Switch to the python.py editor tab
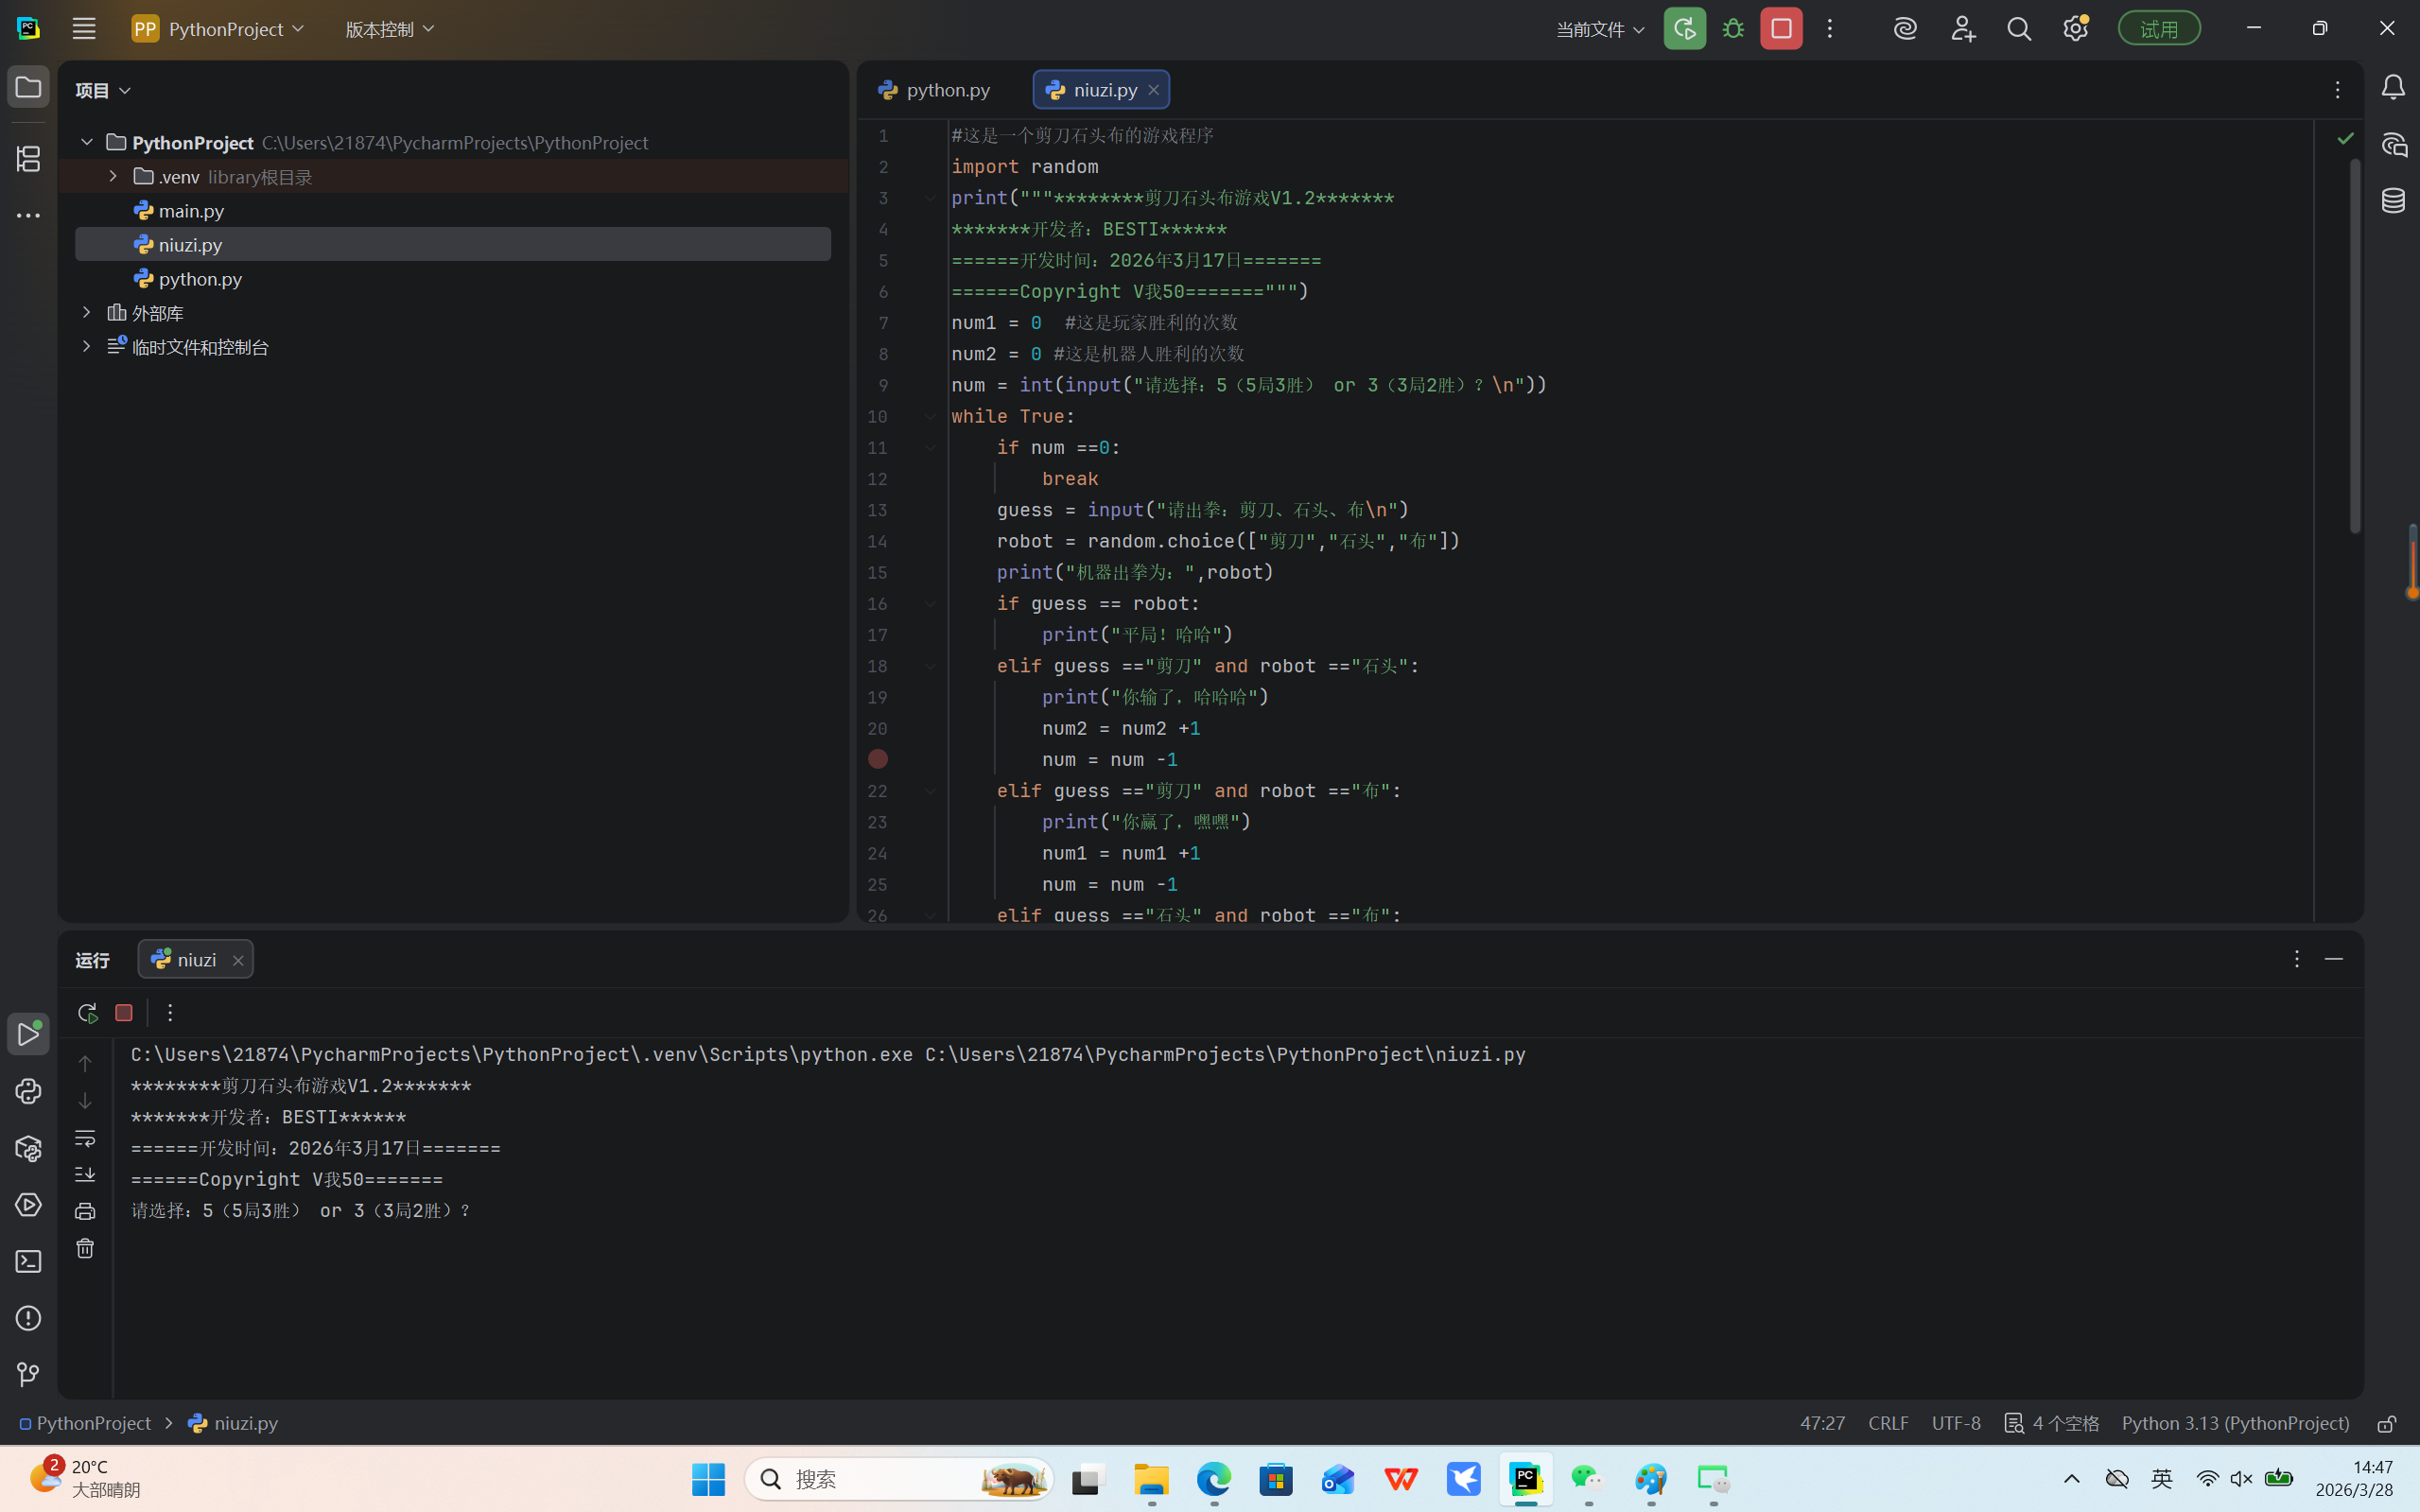The height and width of the screenshot is (1512, 2420). [935, 90]
